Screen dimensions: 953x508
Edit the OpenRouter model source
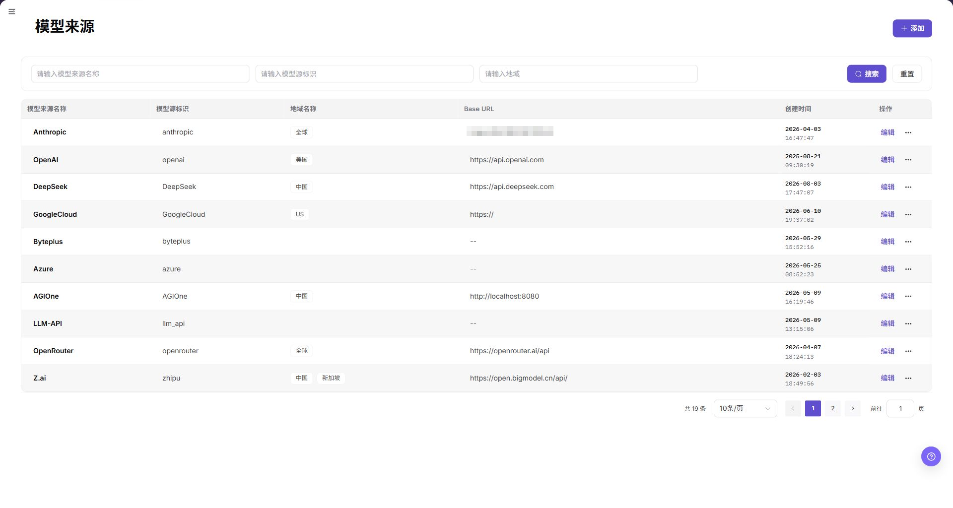[x=887, y=351]
